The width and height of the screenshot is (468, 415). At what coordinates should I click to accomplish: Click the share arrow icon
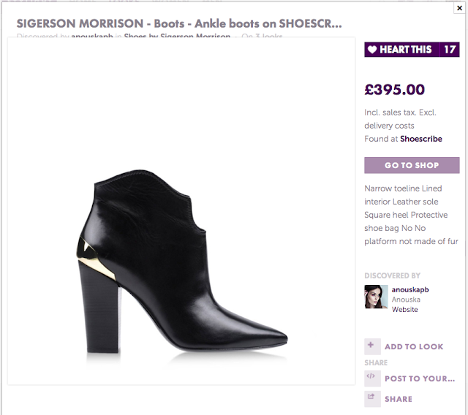[x=371, y=398]
